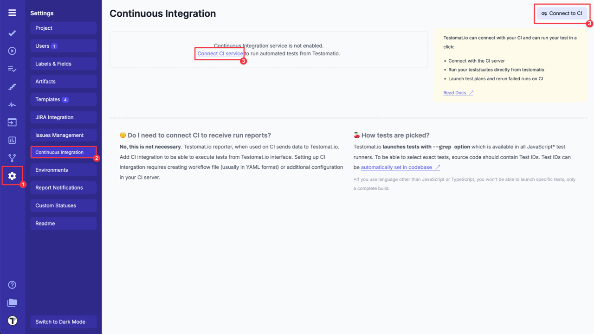Open Pulse via the heartbeat sidebar icon

tap(12, 105)
